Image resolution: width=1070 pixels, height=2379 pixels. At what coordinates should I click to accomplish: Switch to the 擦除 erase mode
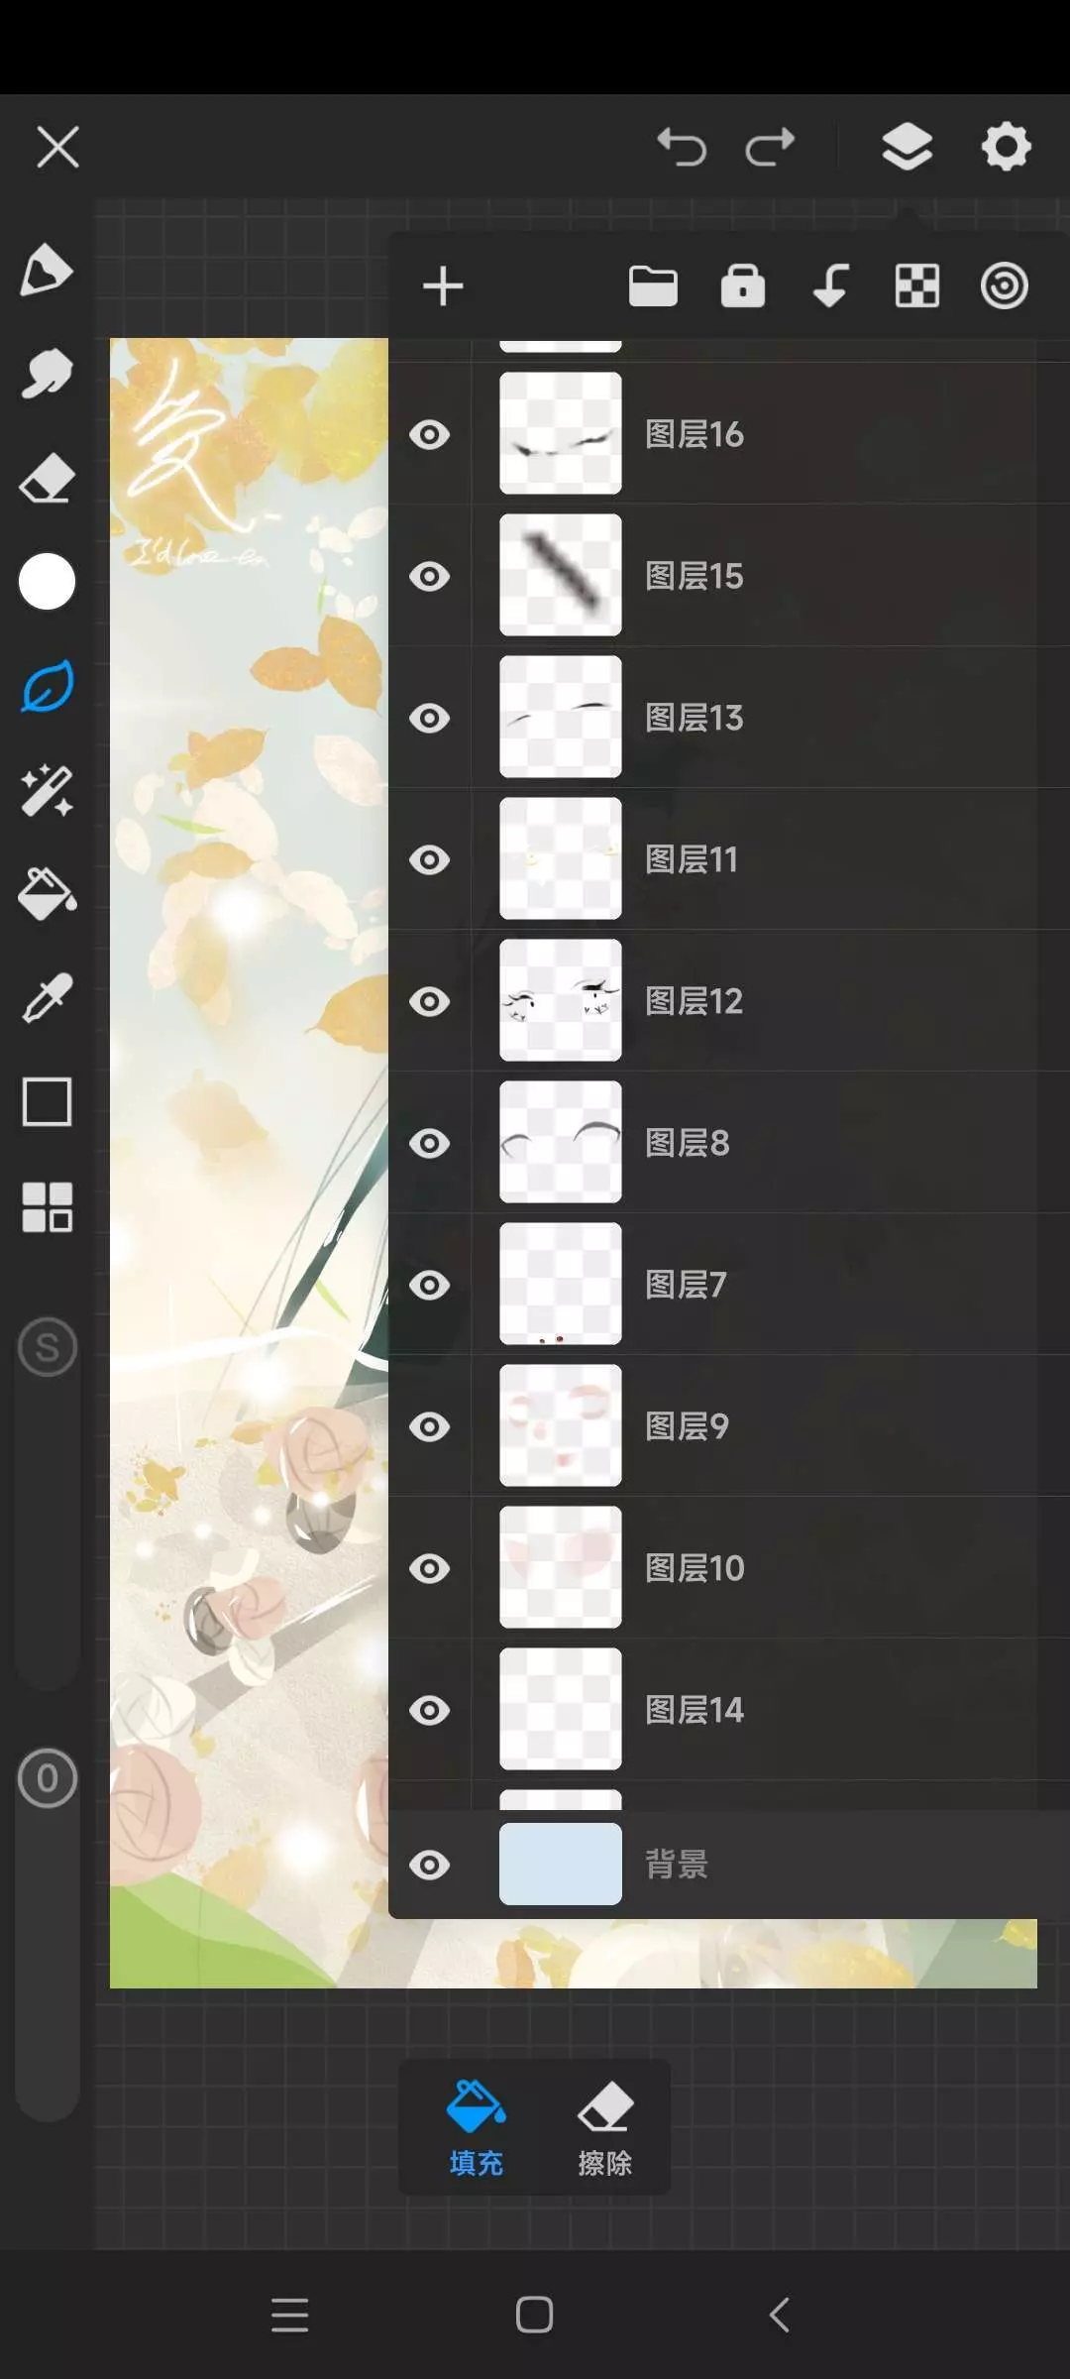[x=605, y=2129]
